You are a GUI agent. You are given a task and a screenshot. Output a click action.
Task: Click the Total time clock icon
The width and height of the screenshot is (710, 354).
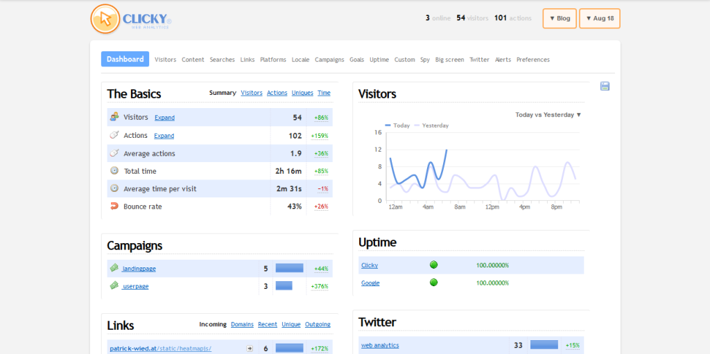[114, 170]
